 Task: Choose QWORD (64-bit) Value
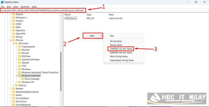121,53
